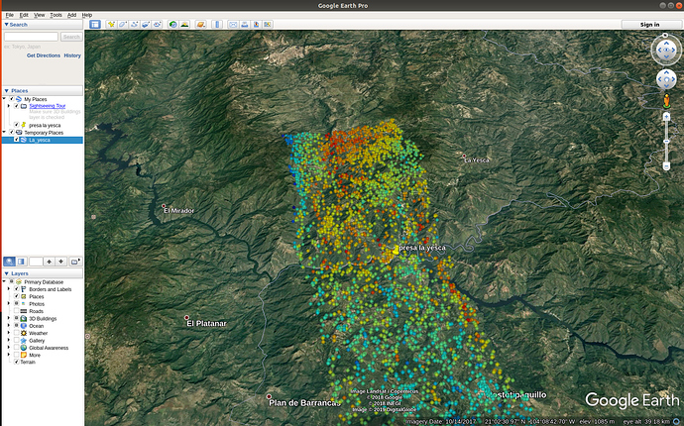The image size is (684, 426).
Task: Collapse the My Places tree node
Action: point(5,99)
